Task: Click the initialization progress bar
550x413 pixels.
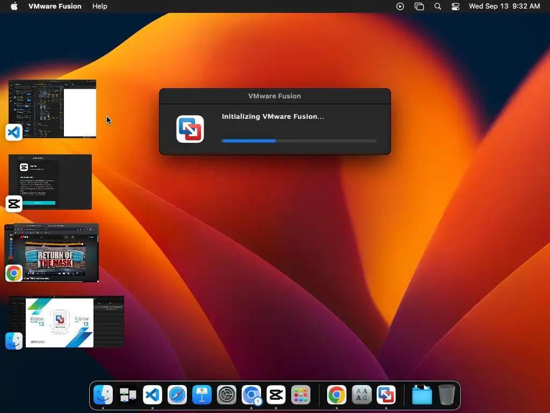Action: 300,141
